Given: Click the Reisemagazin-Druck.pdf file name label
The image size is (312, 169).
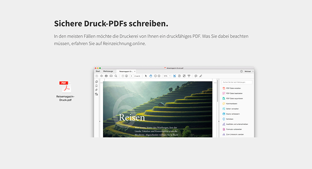Looking at the screenshot, I should (65, 98).
